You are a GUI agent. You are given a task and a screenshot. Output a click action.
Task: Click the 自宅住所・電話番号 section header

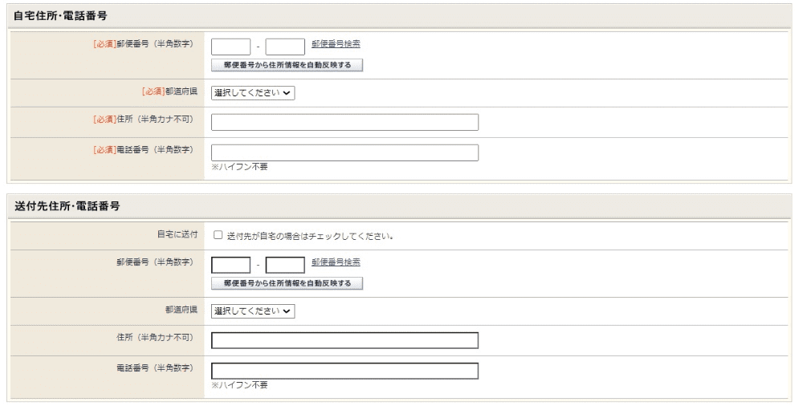coord(61,16)
